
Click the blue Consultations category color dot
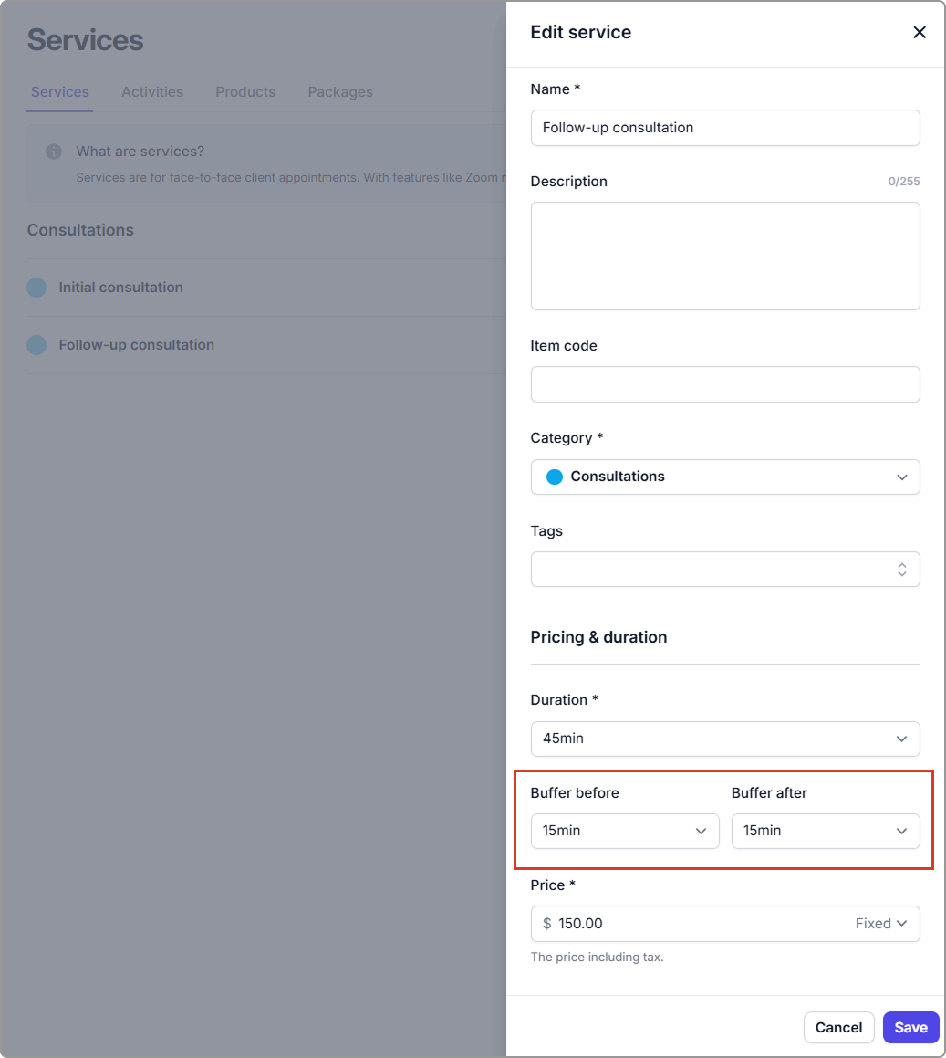point(554,477)
